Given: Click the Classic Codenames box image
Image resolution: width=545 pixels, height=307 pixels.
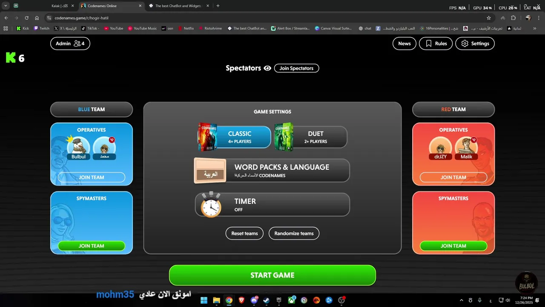Looking at the screenshot, I should pyautogui.click(x=207, y=137).
